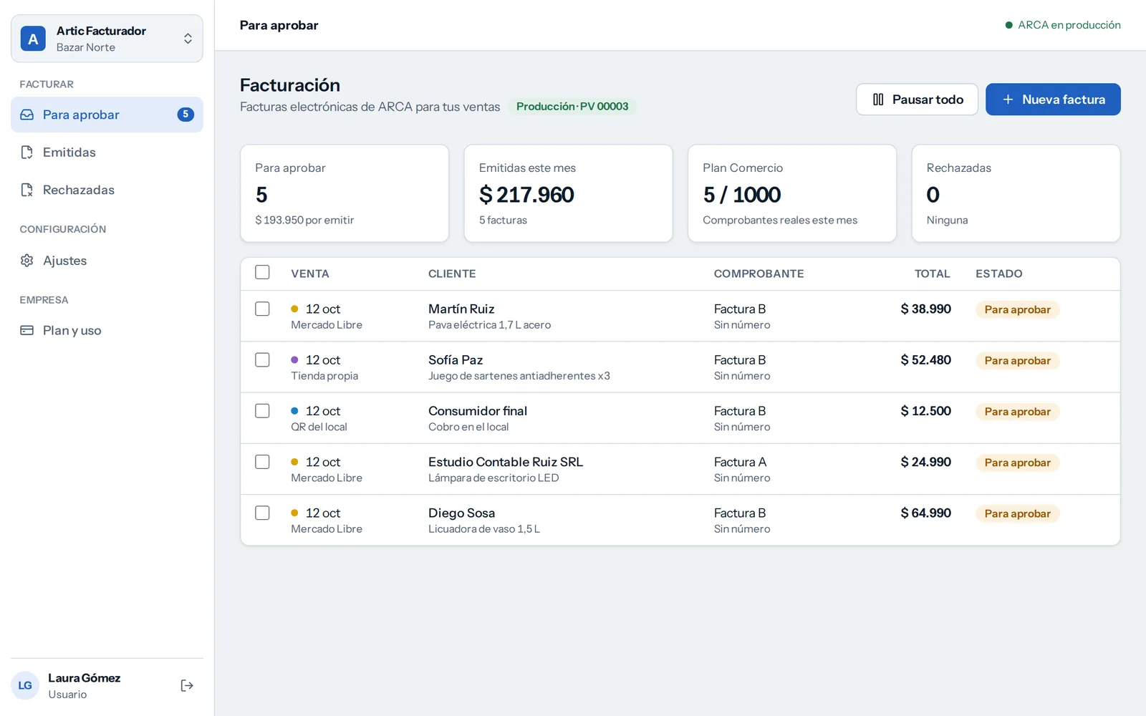Go to Emitidas section
The width and height of the screenshot is (1146, 716).
coord(107,153)
